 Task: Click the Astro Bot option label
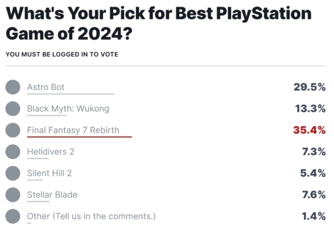46,87
